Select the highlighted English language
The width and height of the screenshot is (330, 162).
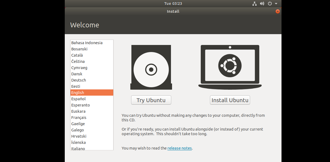point(92,93)
